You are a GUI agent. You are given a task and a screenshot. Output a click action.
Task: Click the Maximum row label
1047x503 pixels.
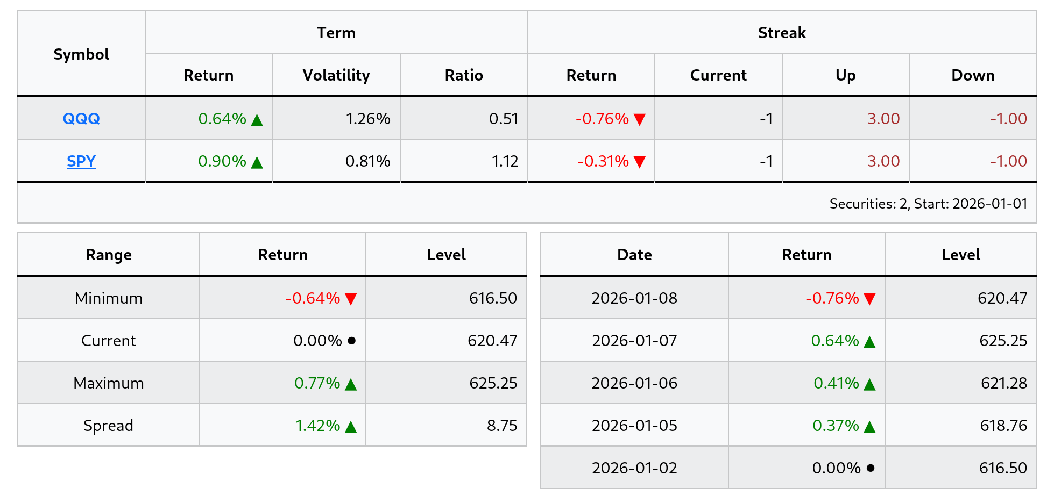click(109, 383)
